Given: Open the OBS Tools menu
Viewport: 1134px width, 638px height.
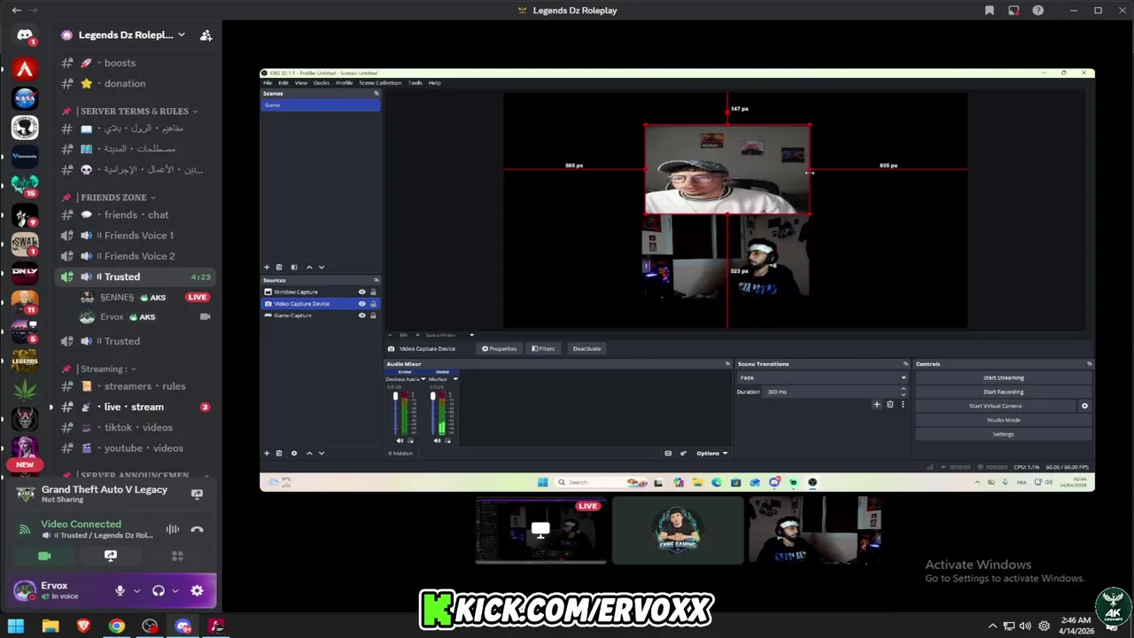Looking at the screenshot, I should click(416, 82).
